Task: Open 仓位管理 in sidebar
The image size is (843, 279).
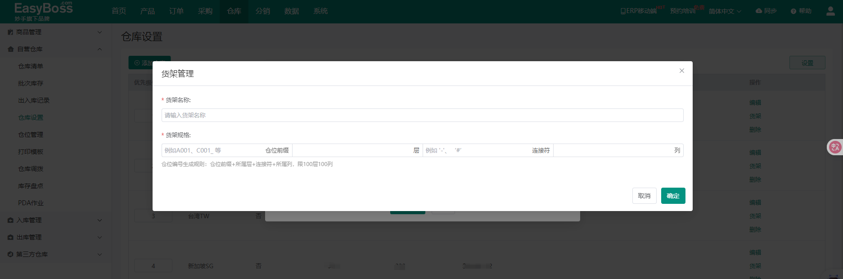Action: (x=31, y=135)
